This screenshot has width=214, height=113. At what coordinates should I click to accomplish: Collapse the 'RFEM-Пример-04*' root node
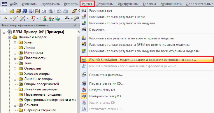(x=4, y=32)
